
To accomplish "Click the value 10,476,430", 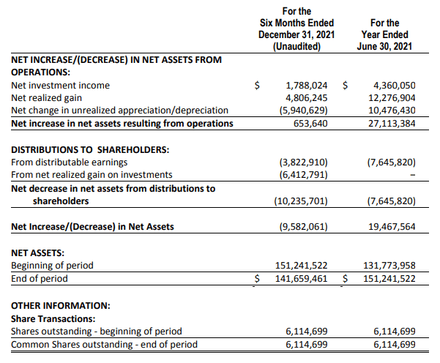I will point(392,111).
